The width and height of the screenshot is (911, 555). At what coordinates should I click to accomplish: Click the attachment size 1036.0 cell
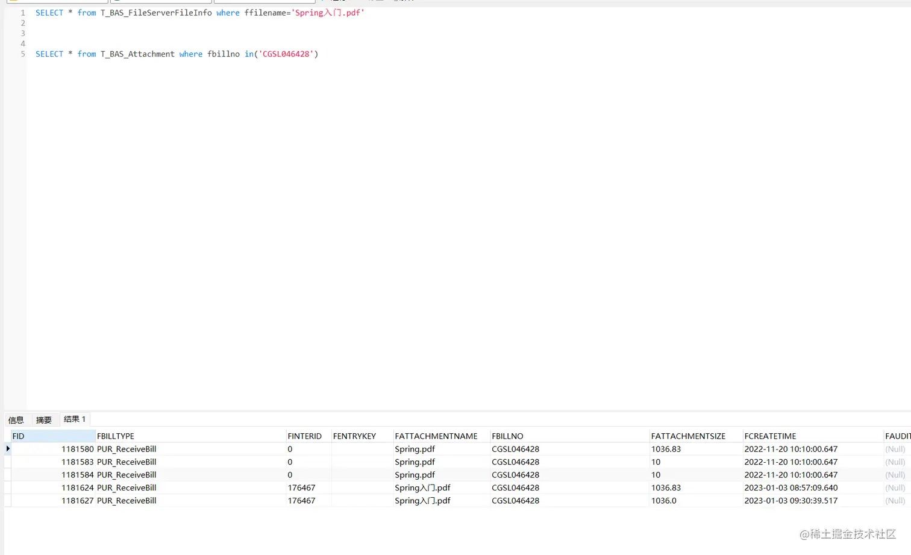pyautogui.click(x=663, y=501)
